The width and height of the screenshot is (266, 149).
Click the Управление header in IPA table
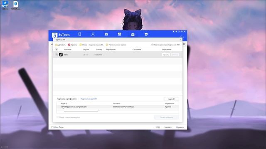[x=166, y=50]
